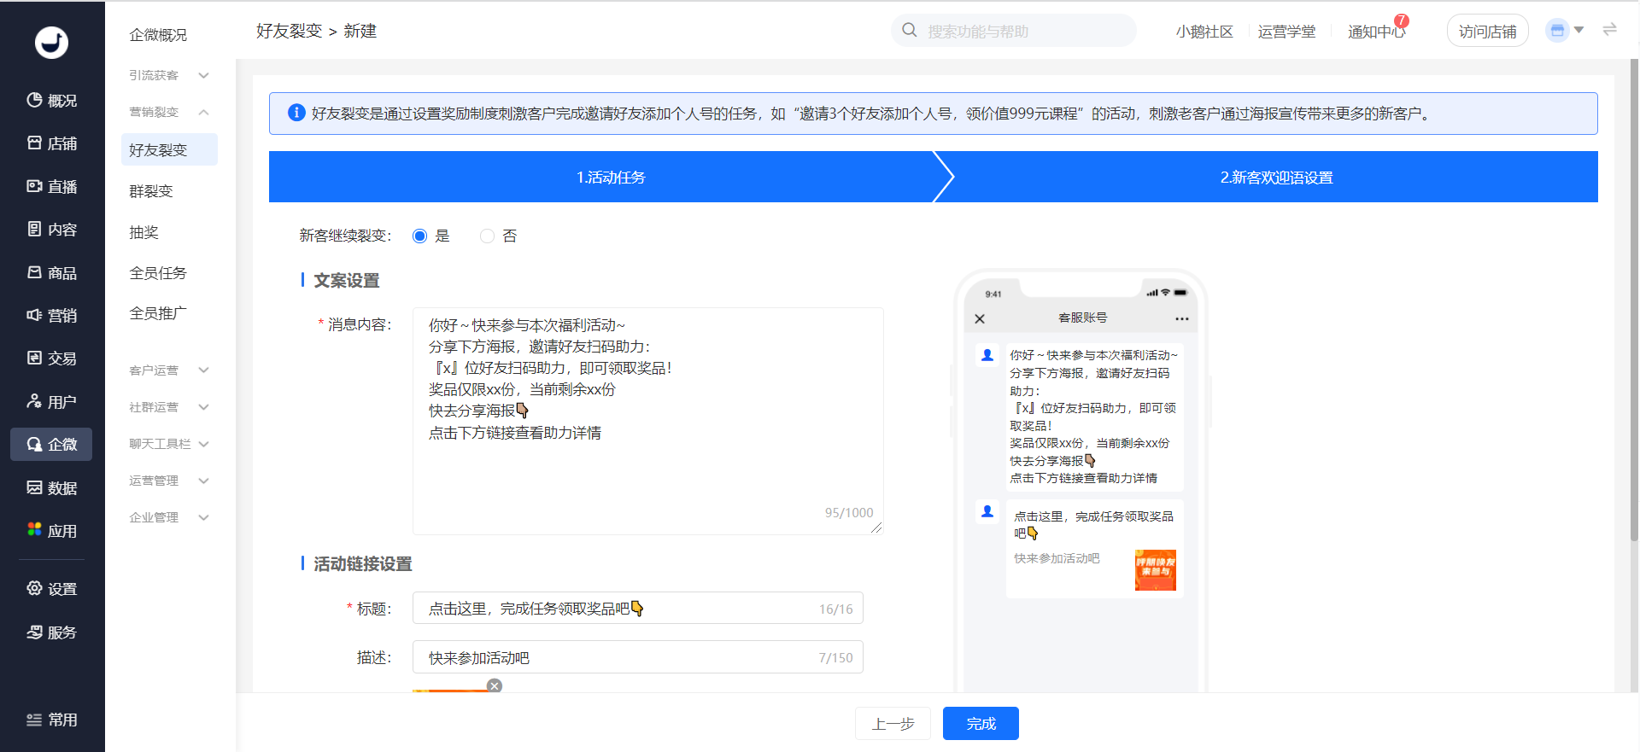Open 应用 apps section
The image size is (1640, 752).
[x=51, y=530]
